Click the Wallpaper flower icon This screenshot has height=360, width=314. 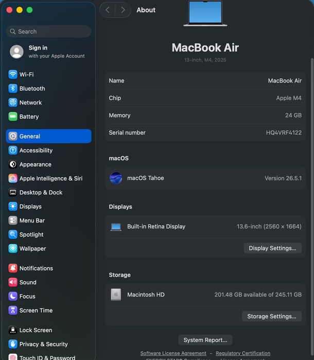(13, 248)
